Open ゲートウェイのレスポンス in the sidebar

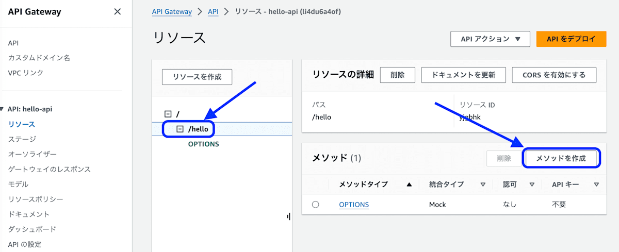(x=50, y=169)
